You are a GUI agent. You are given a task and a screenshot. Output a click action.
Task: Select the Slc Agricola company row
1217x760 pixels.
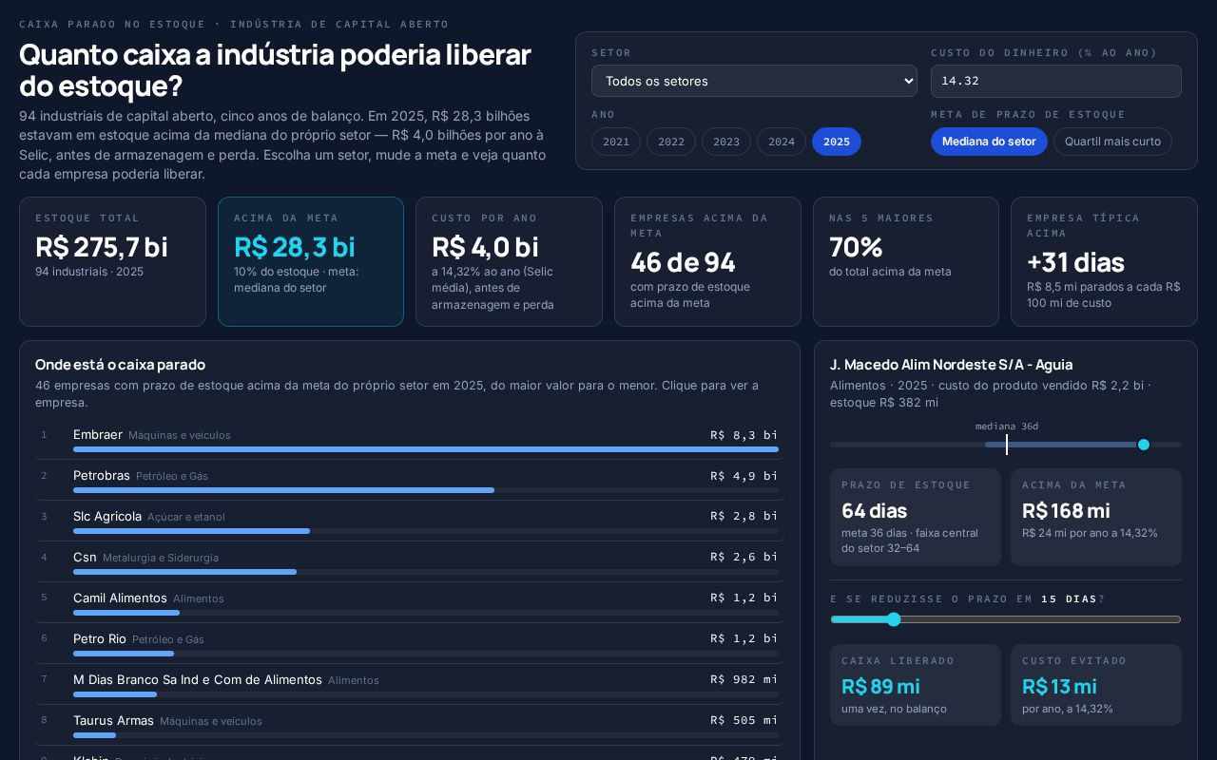tap(410, 521)
